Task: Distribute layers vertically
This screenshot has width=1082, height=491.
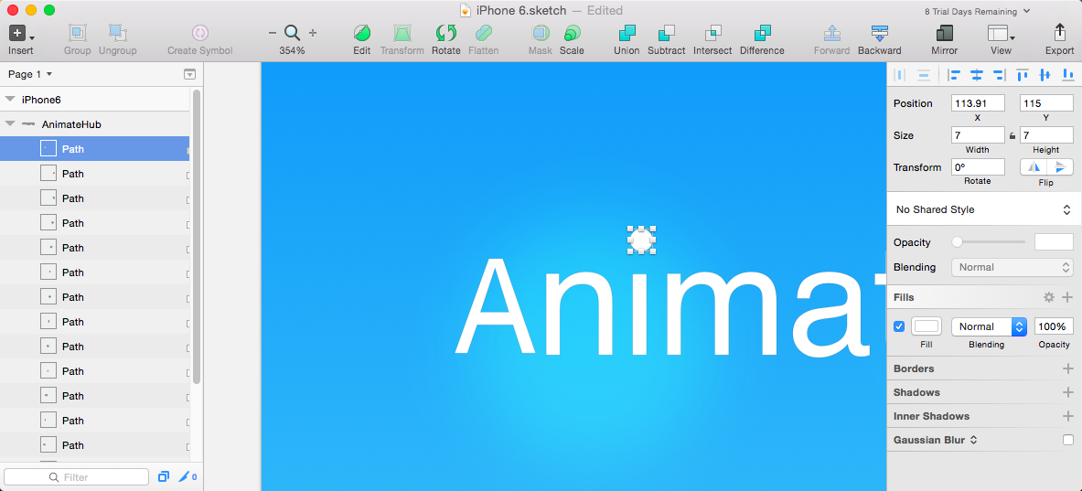Action: pyautogui.click(x=923, y=74)
